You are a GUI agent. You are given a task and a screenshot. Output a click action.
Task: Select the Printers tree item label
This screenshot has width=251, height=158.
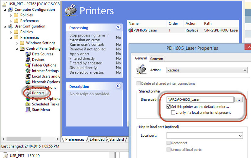[38, 93]
